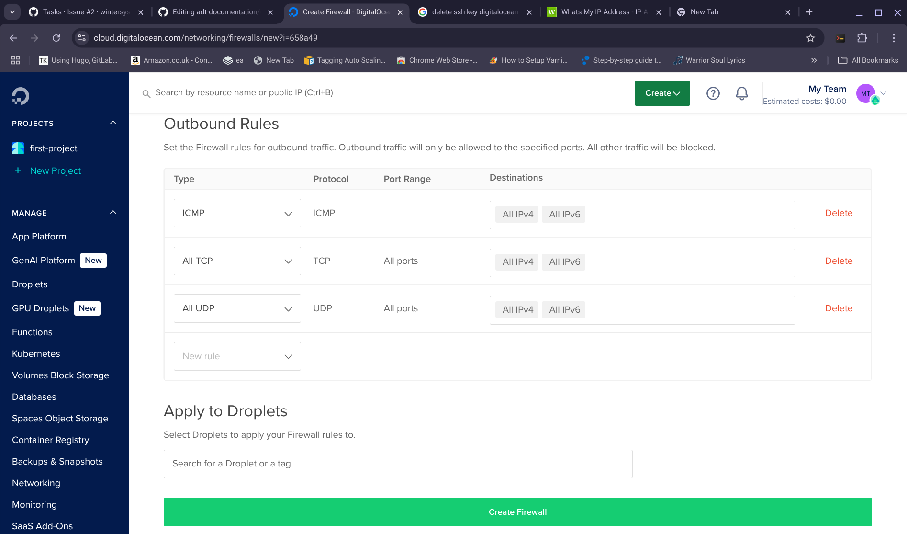The height and width of the screenshot is (534, 907).
Task: Click the Search for a Droplet field
Action: pyautogui.click(x=398, y=464)
